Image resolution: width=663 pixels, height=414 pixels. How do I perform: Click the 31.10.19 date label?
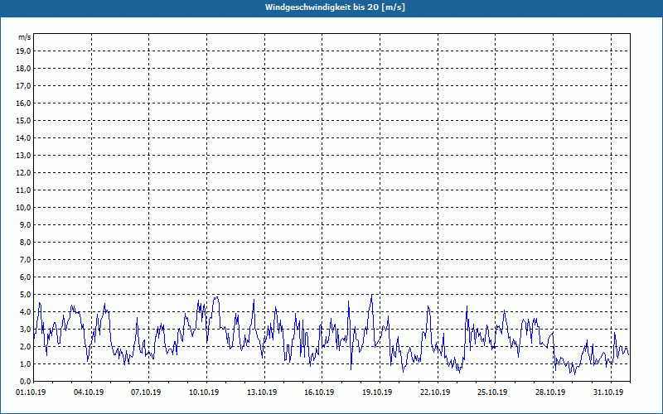pos(607,392)
